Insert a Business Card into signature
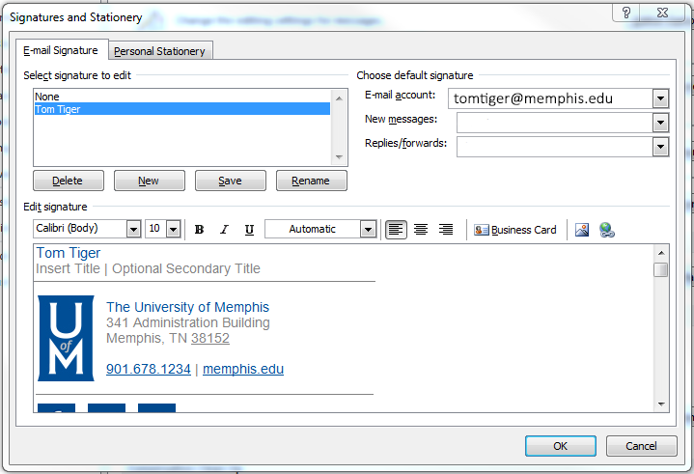The height and width of the screenshot is (474, 694). pos(515,230)
